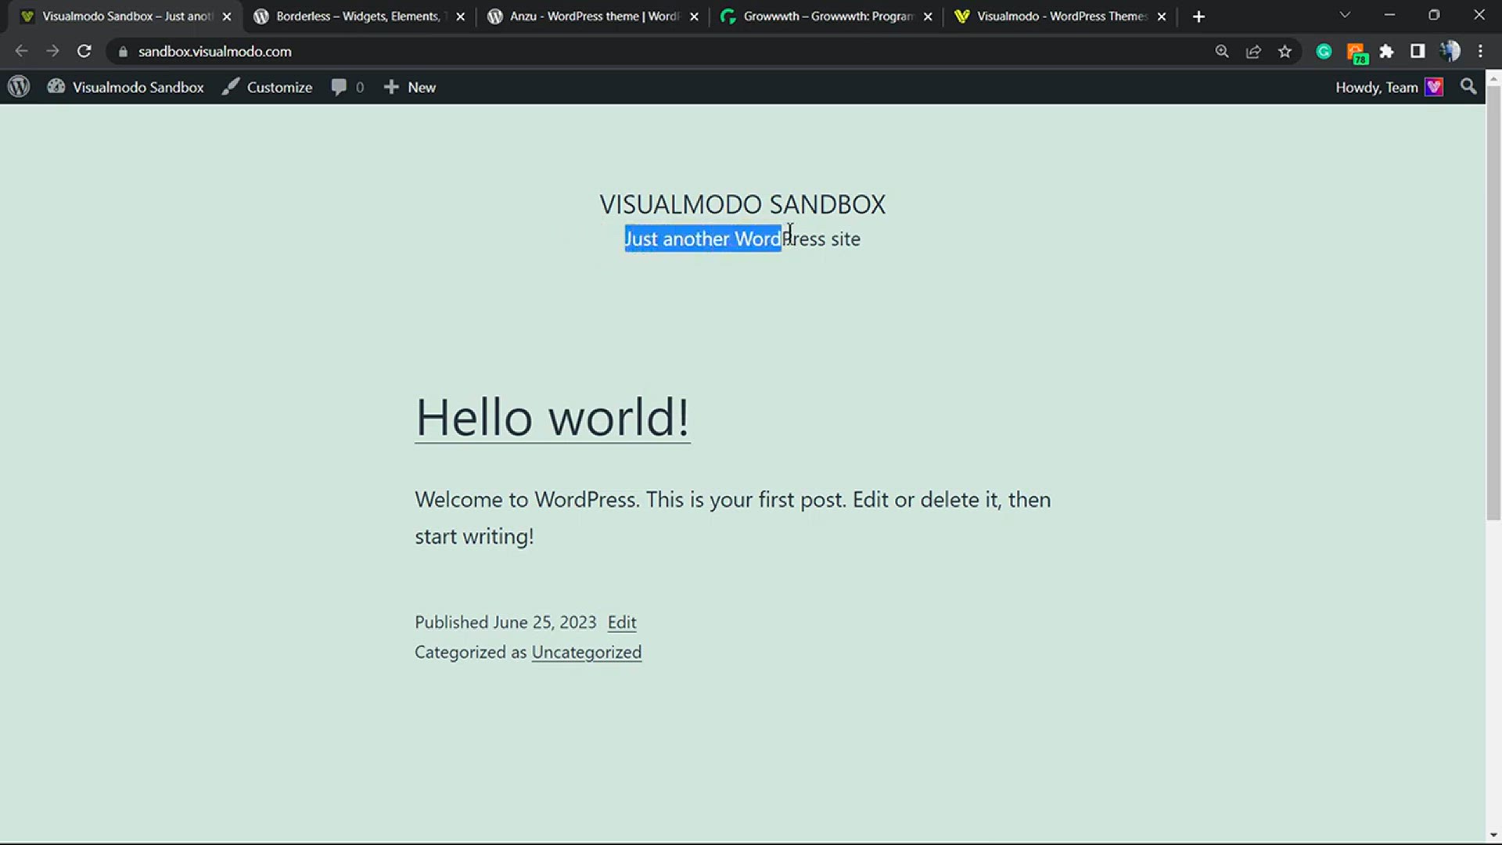Image resolution: width=1502 pixels, height=845 pixels.
Task: Open the Uncategorized category link
Action: (587, 652)
